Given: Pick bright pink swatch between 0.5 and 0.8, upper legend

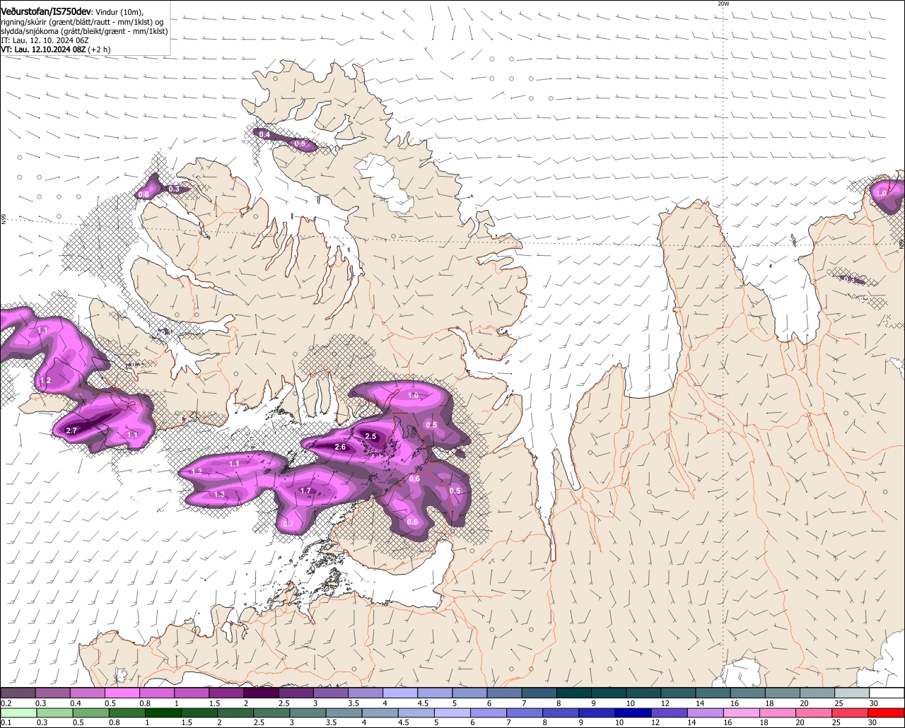Looking at the screenshot, I should (122, 693).
